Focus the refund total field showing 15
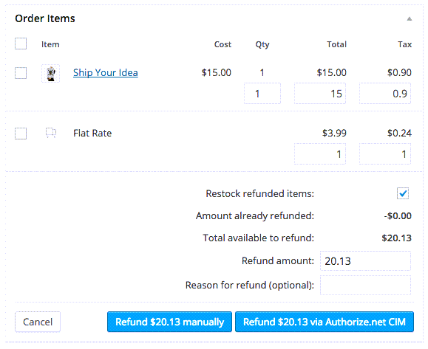The image size is (428, 349). [x=320, y=94]
